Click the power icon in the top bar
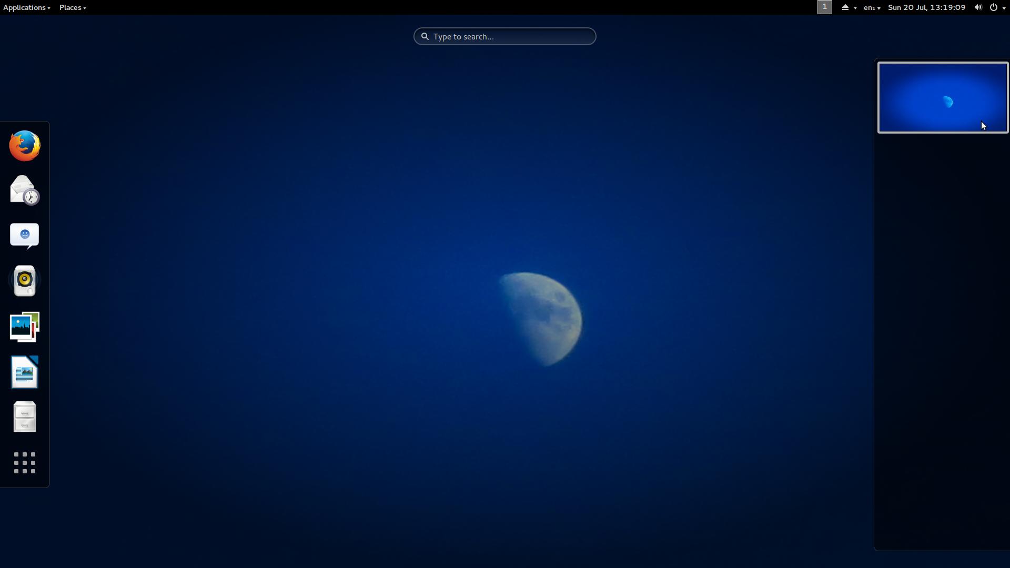This screenshot has height=568, width=1010. [x=994, y=7]
